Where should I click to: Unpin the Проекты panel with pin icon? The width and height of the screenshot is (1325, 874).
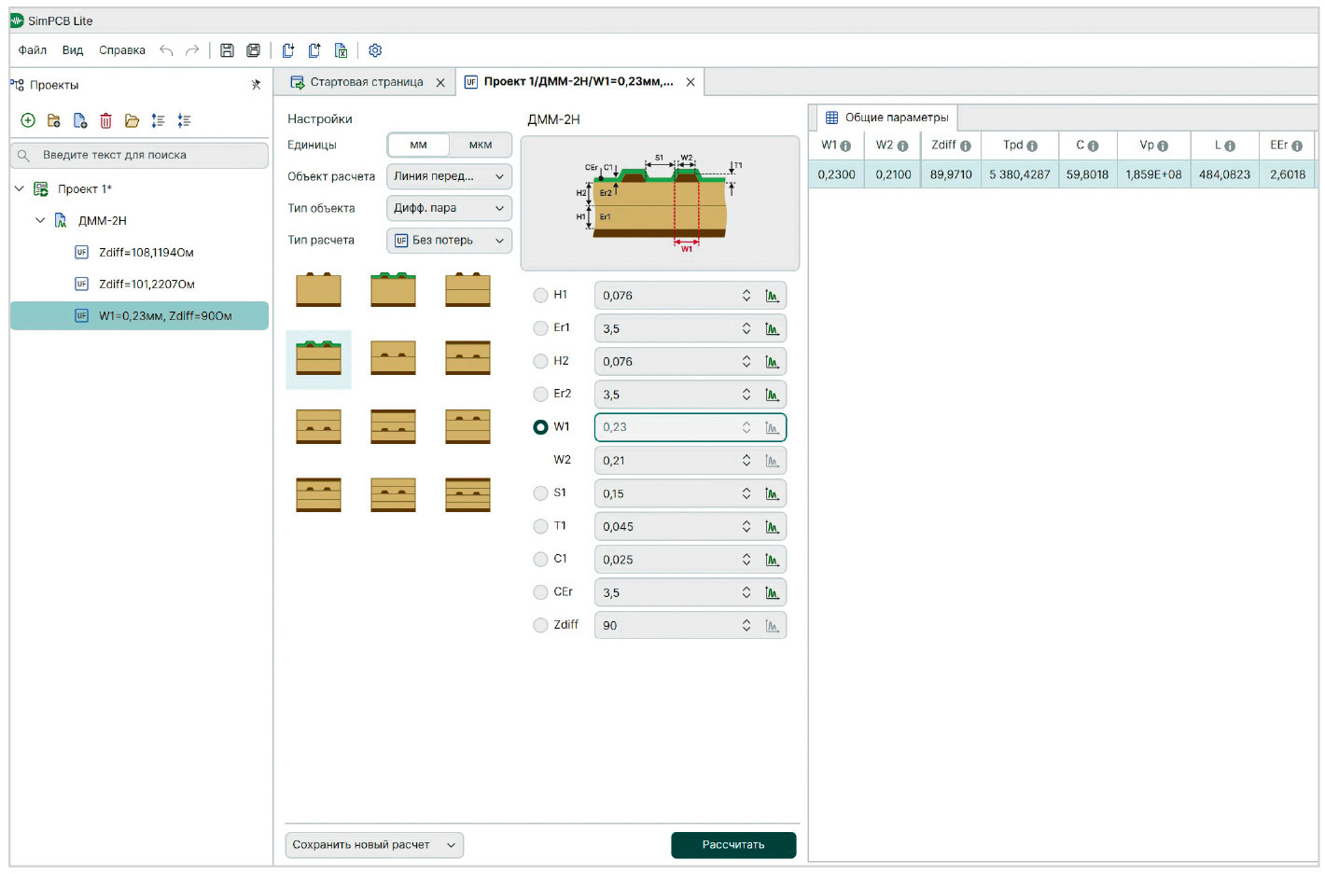coord(257,85)
